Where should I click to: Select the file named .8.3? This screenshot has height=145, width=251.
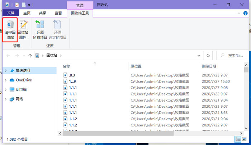72,75
